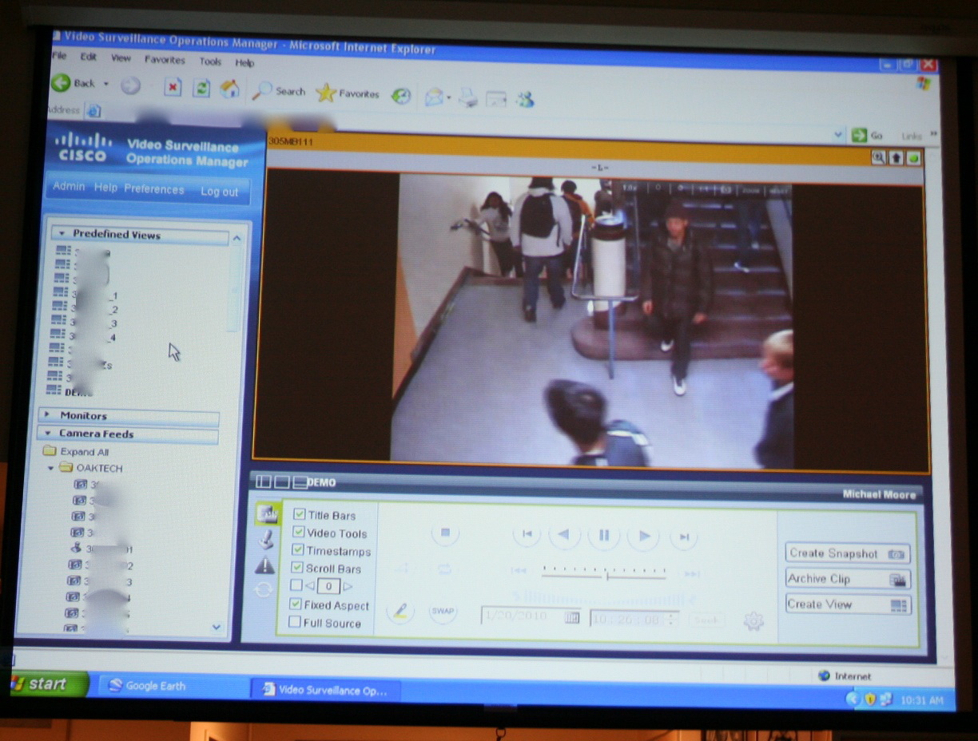Open alerts via the warning triangle icon

point(264,565)
